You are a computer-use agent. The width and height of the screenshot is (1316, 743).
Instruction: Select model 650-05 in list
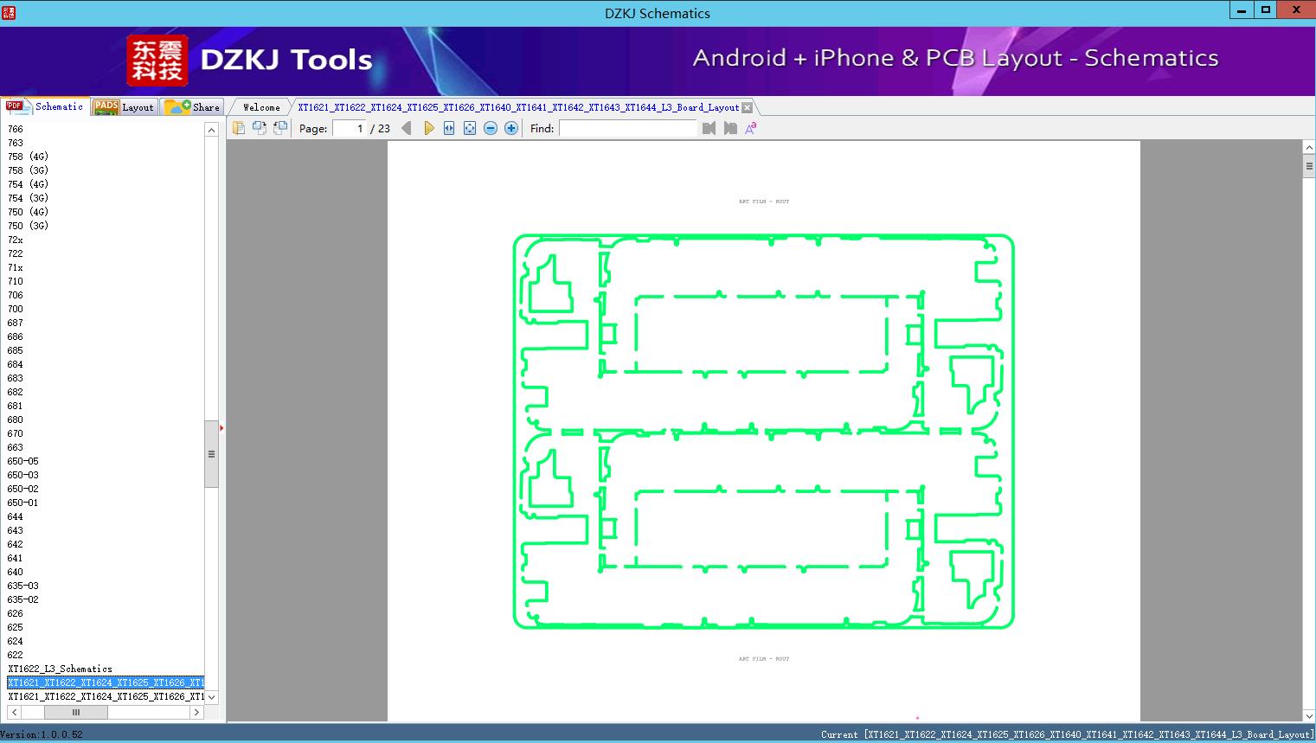point(23,461)
